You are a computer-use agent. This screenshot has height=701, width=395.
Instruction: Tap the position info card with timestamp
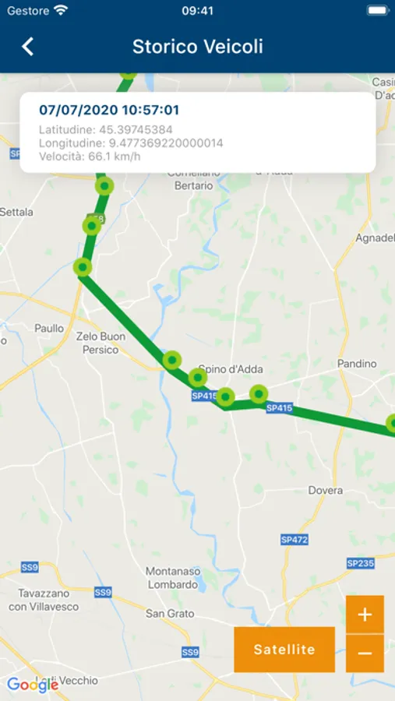pyautogui.click(x=198, y=132)
